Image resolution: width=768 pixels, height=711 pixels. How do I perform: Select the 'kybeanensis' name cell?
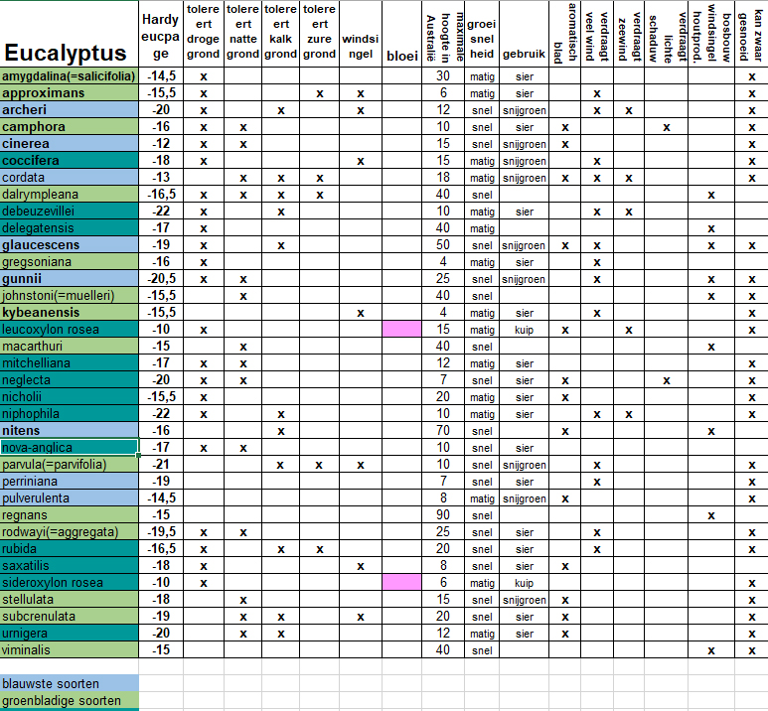[x=70, y=313]
